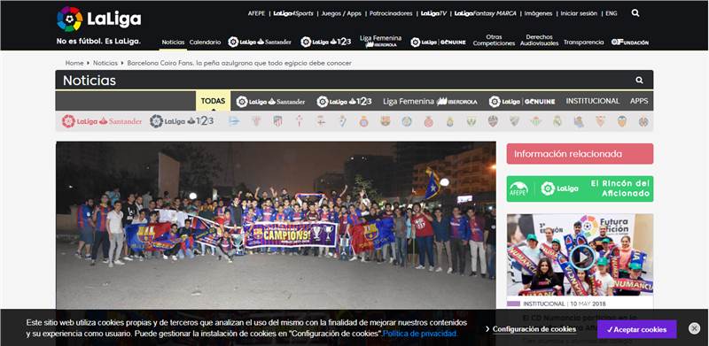The height and width of the screenshot is (346, 709).
Task: Click Aceptar cookies button
Action: [636, 329]
